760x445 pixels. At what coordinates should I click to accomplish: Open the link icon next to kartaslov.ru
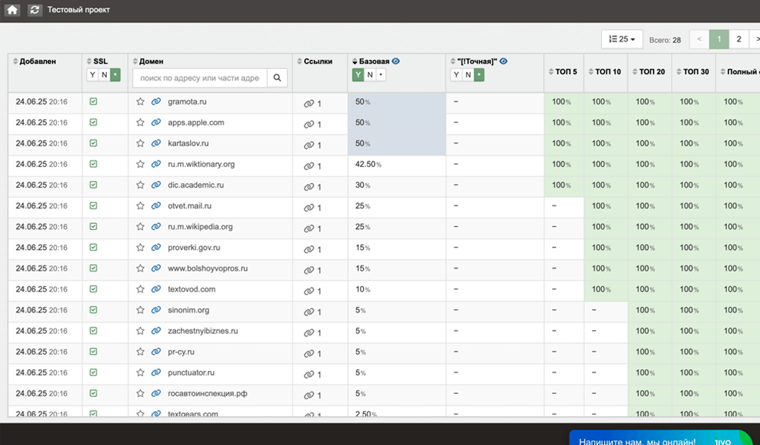click(x=156, y=143)
